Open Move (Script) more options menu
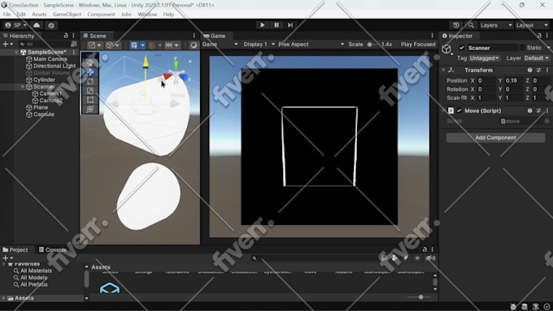This screenshot has width=553, height=311. 547,110
